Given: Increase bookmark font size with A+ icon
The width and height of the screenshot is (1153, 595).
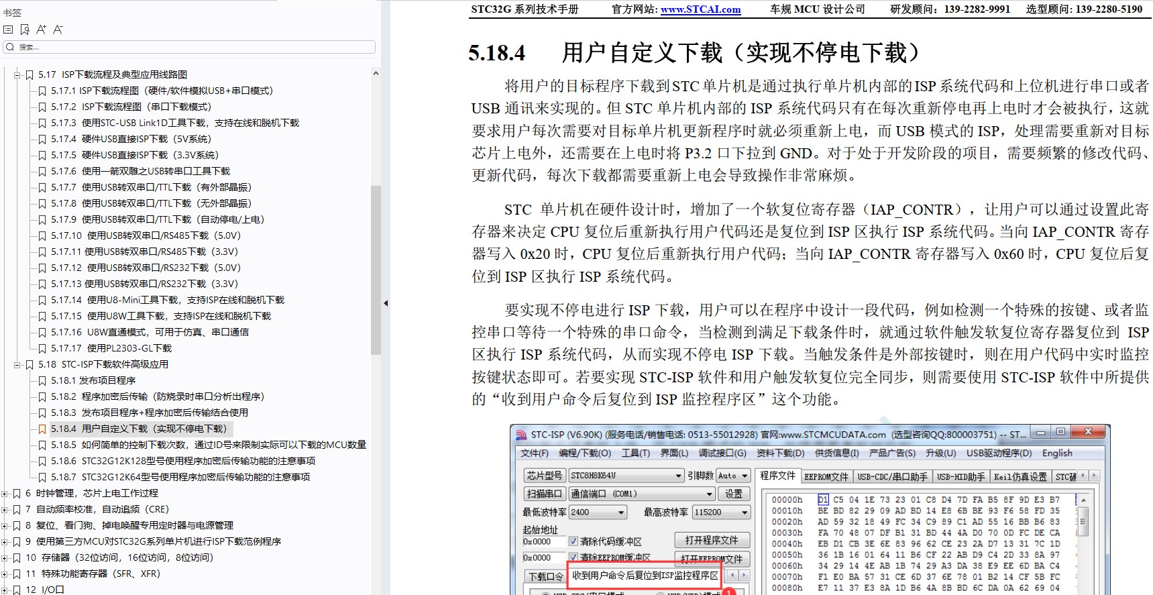Looking at the screenshot, I should click(x=42, y=30).
